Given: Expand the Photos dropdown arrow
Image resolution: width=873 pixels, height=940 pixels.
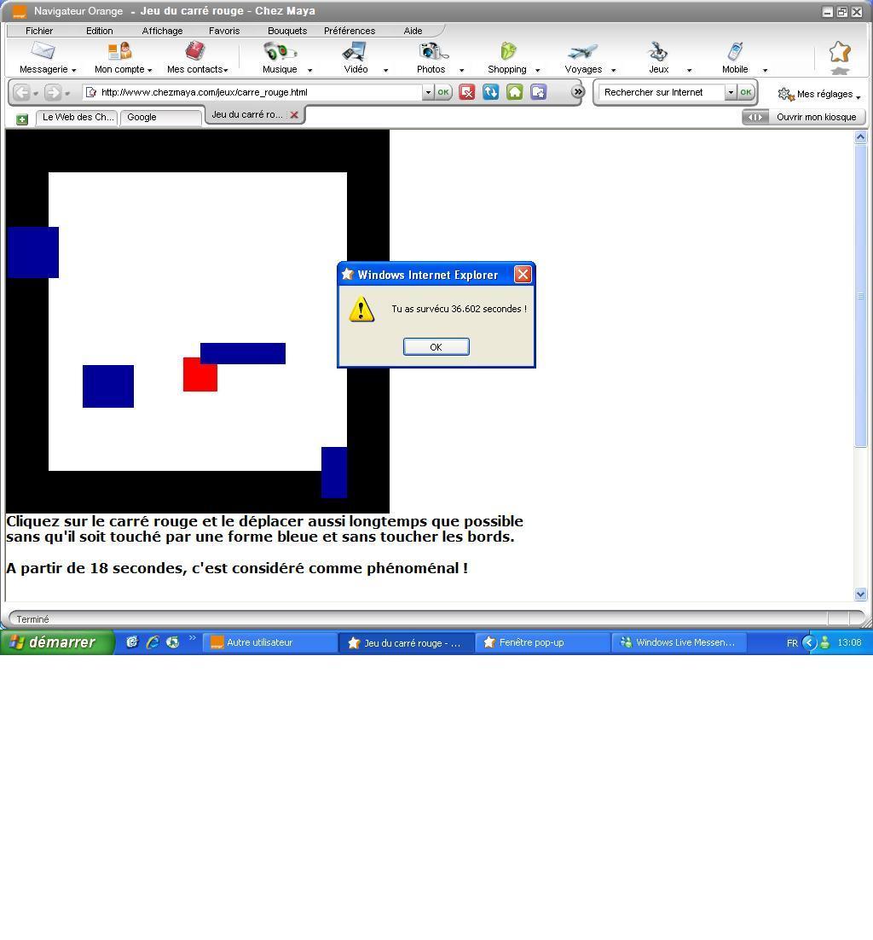Looking at the screenshot, I should [461, 70].
